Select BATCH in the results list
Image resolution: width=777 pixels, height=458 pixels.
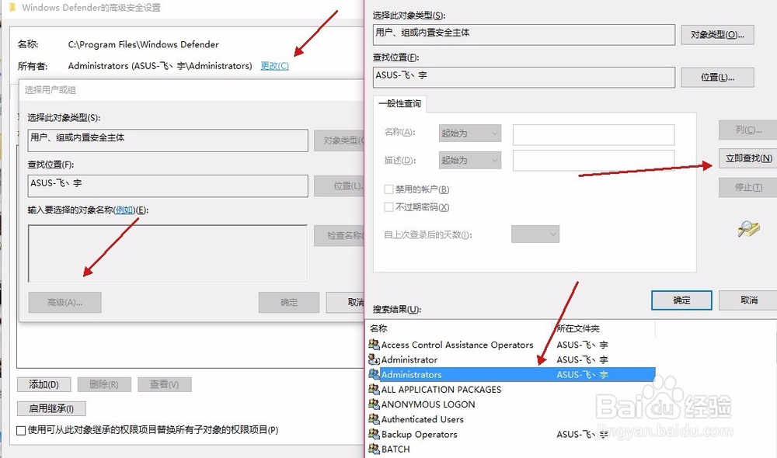point(512,449)
